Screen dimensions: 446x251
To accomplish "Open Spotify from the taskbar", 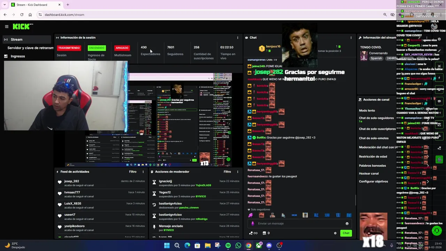I will pos(228,245).
